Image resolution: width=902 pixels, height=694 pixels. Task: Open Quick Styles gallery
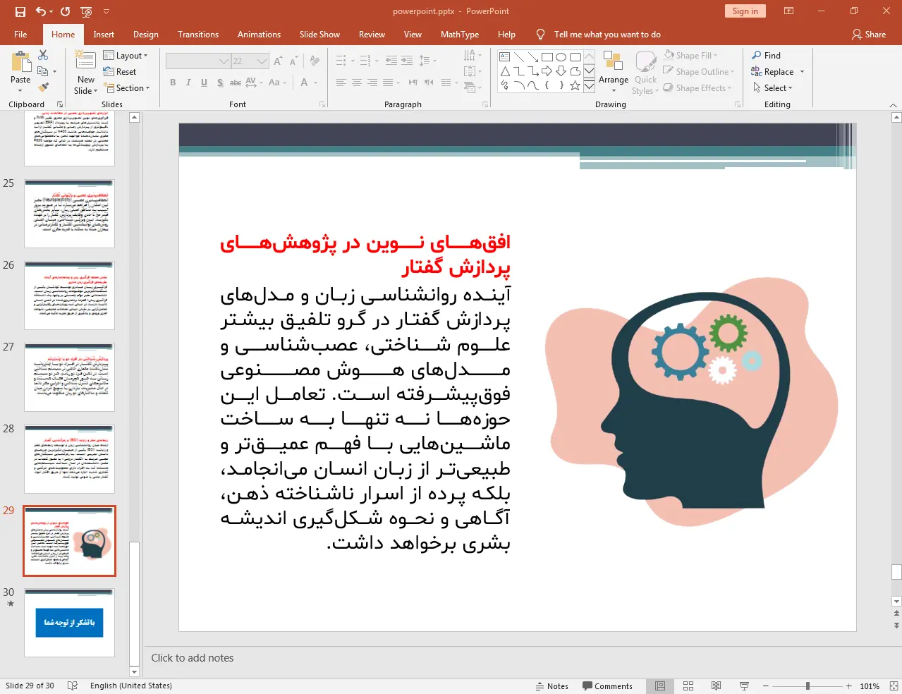[645, 72]
